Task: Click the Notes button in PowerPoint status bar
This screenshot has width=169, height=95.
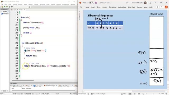Action: pyautogui.click(x=123, y=94)
